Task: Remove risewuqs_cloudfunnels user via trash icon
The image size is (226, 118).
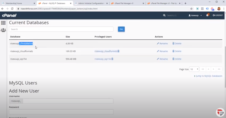Action: click(118, 51)
